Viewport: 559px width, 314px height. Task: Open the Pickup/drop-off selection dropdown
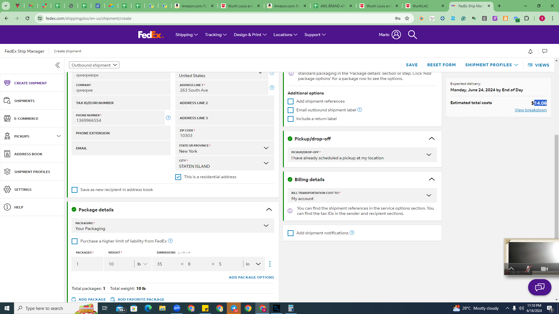(362, 155)
